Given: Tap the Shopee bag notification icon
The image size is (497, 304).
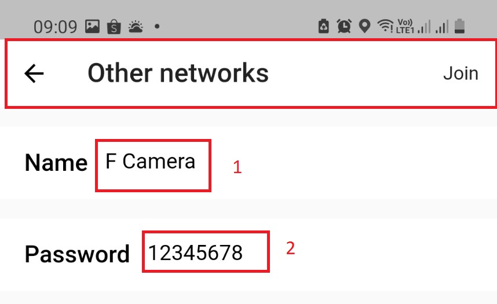Looking at the screenshot, I should pos(114,27).
